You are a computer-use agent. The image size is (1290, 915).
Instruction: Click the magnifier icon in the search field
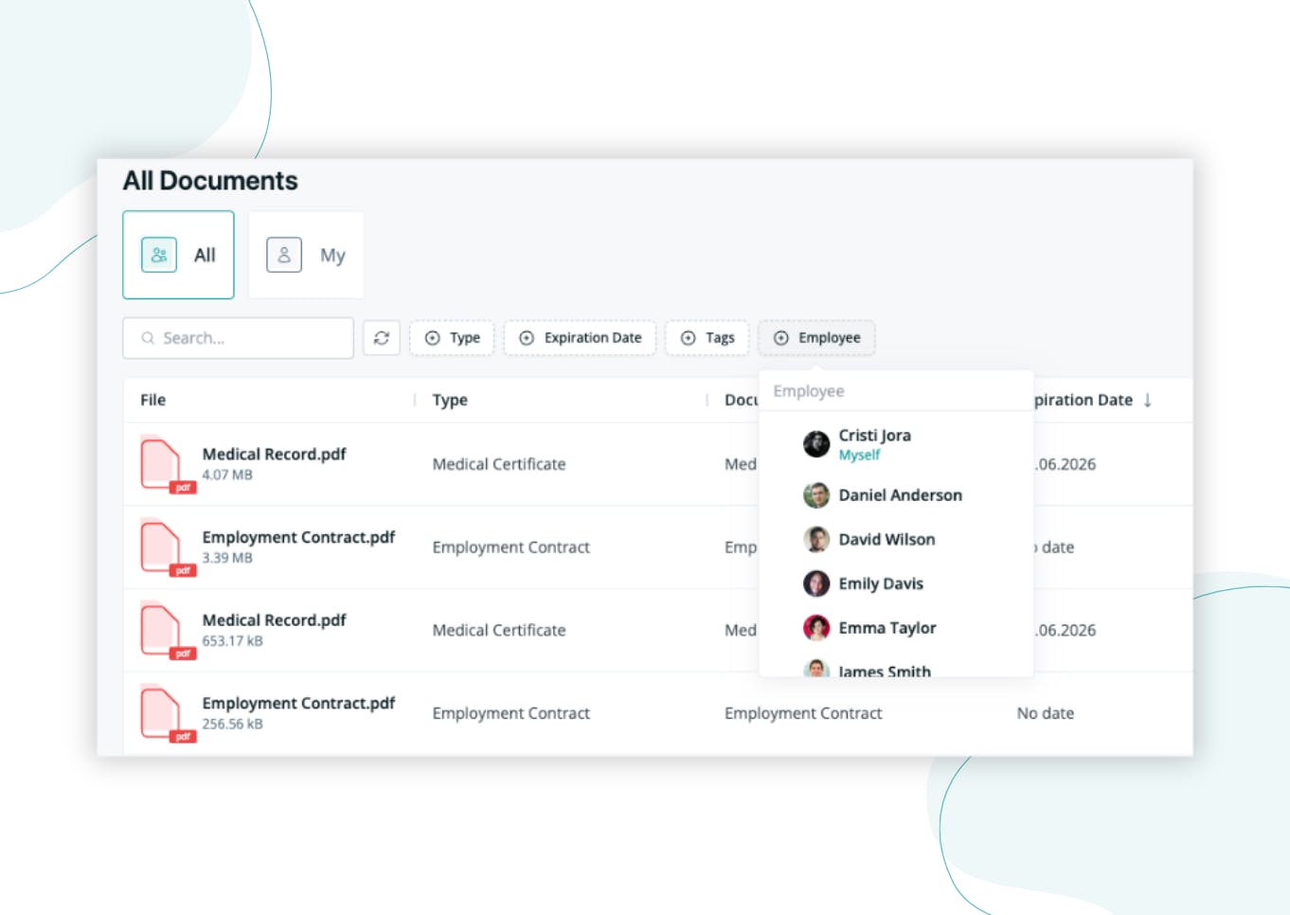click(147, 337)
